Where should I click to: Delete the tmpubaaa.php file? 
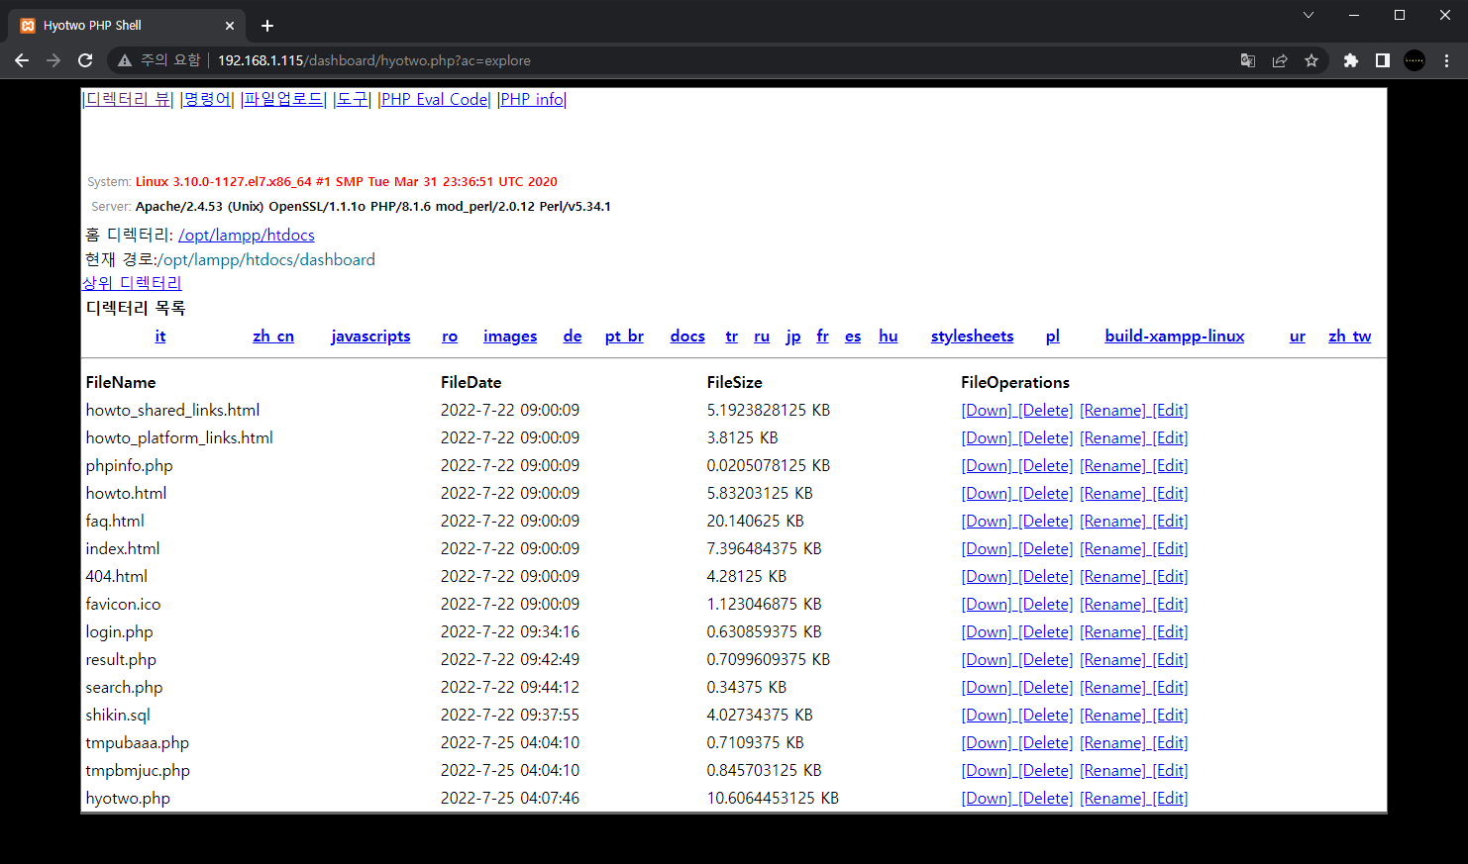[1046, 742]
